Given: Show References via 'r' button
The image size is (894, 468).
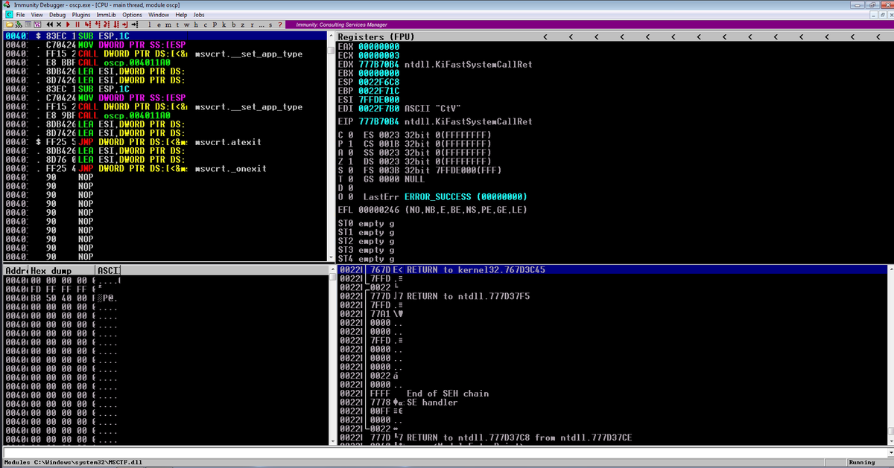Looking at the screenshot, I should click(x=252, y=25).
